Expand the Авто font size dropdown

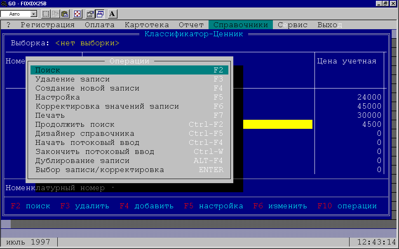34,14
